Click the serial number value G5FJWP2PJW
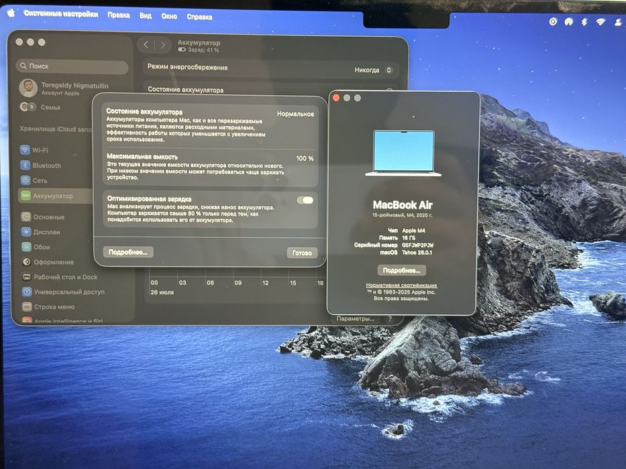Screen dimensions: 626x469 (417, 245)
